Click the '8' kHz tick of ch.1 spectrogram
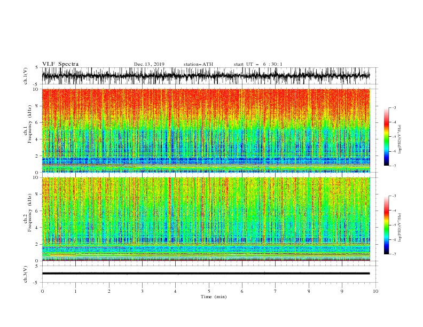 tap(37, 106)
